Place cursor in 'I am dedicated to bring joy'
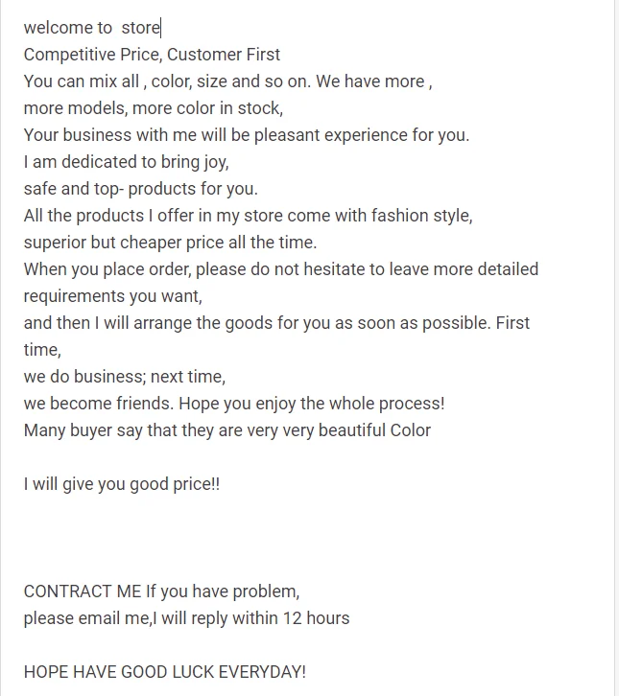The image size is (619, 696). (127, 162)
